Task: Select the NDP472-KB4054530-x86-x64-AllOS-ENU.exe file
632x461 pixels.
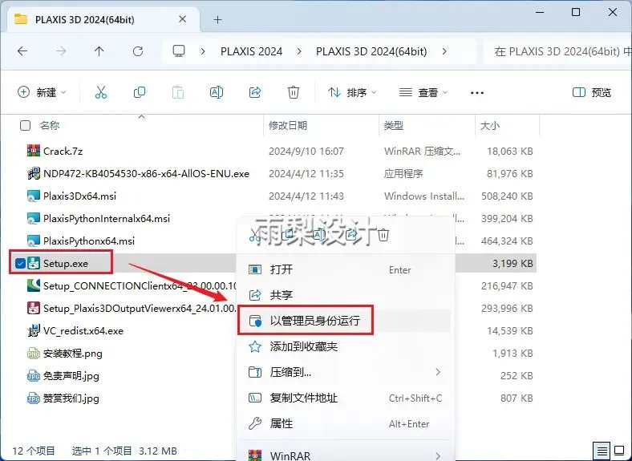Action: click(146, 174)
